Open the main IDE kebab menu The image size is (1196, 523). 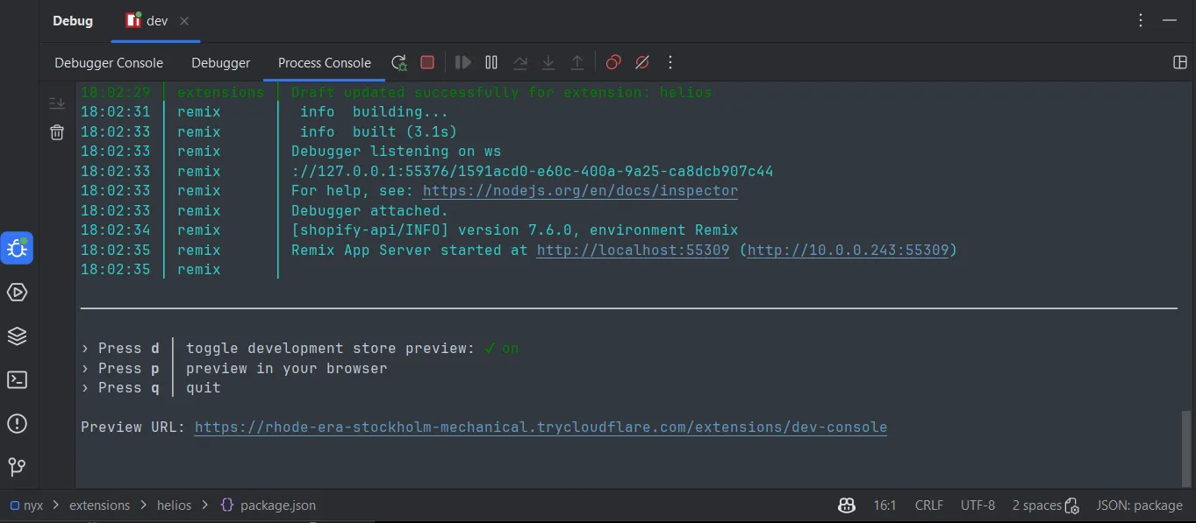(x=1140, y=20)
